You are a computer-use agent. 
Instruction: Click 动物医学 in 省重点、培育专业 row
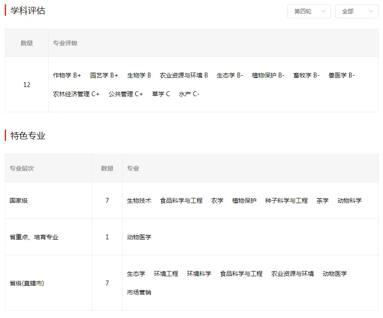[x=139, y=237]
